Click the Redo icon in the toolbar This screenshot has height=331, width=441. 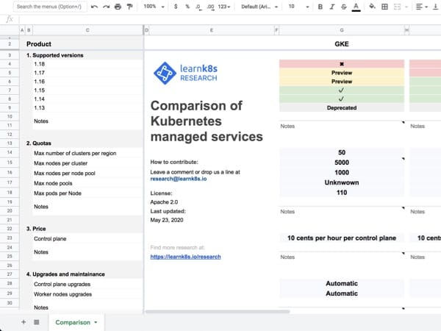pyautogui.click(x=106, y=7)
